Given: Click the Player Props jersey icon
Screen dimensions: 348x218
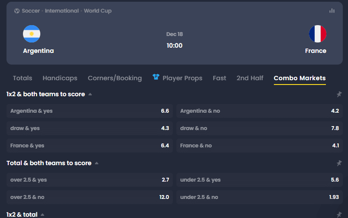Looking at the screenshot, I should (x=156, y=77).
